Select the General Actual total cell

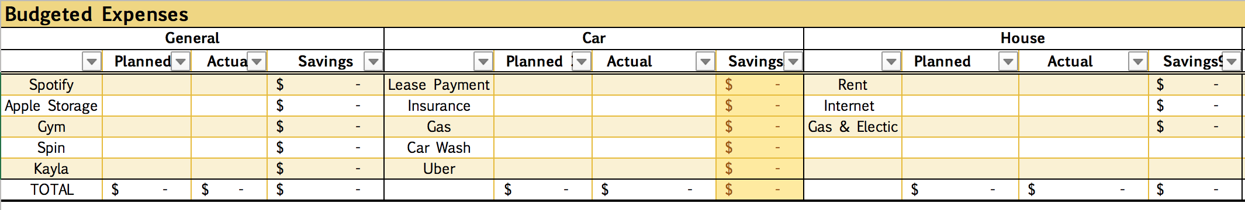229,190
